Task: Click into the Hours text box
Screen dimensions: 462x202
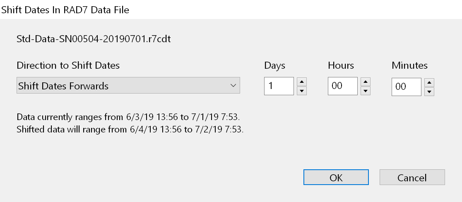Action: click(x=342, y=86)
